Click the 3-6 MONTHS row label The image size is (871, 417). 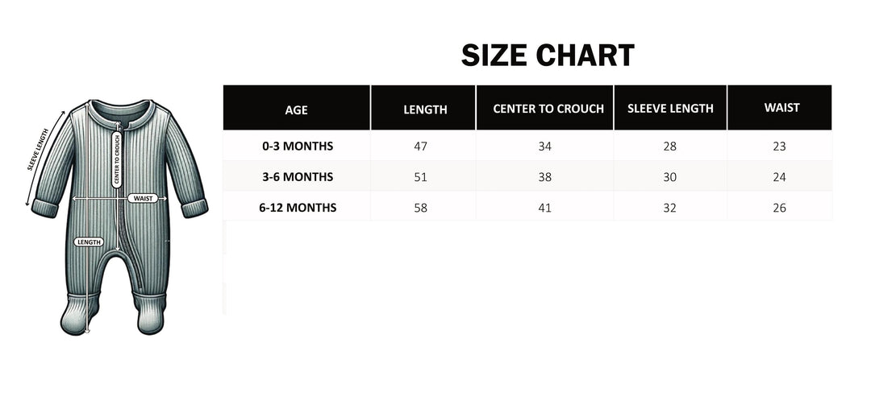tap(298, 177)
